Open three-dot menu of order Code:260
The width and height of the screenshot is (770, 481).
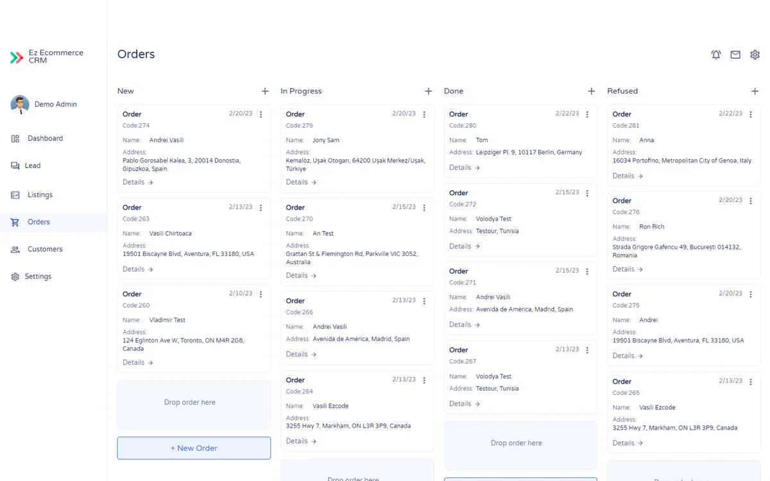coord(261,295)
